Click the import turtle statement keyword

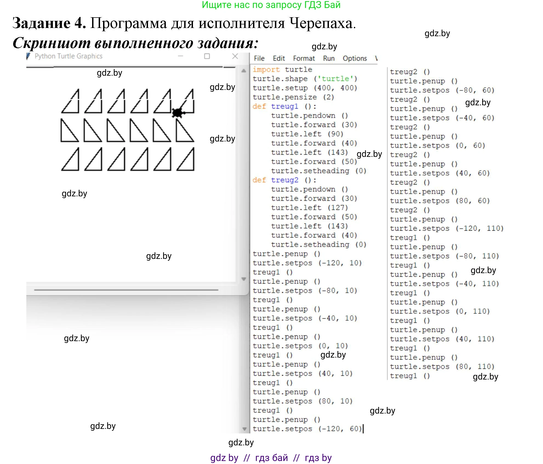click(266, 69)
